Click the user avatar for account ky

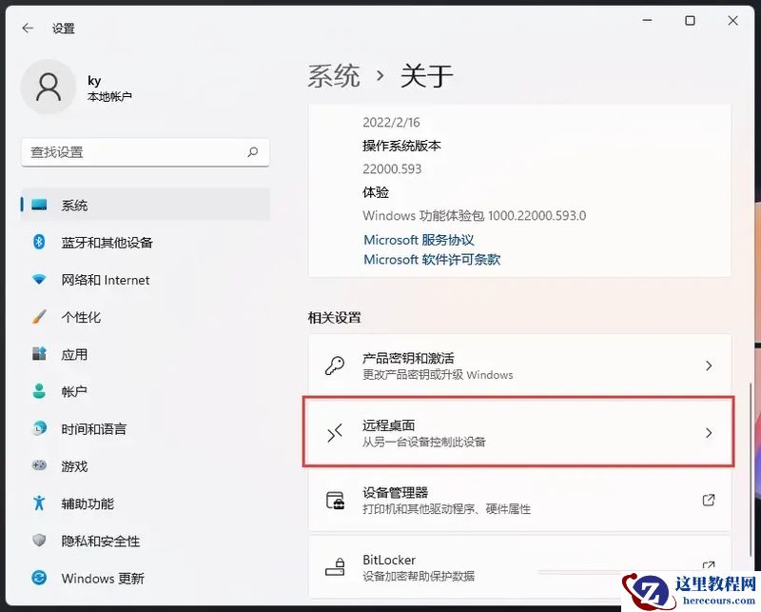[x=49, y=88]
